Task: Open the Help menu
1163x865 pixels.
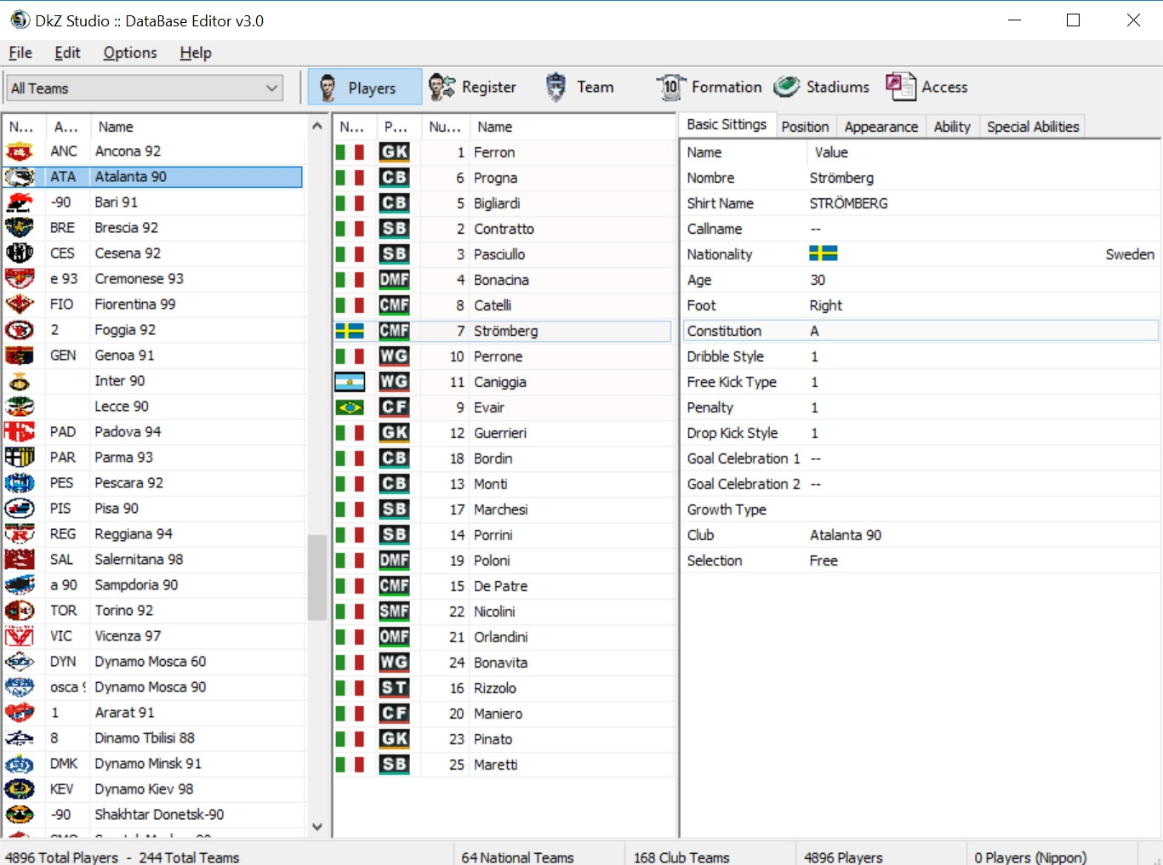Action: 196,53
